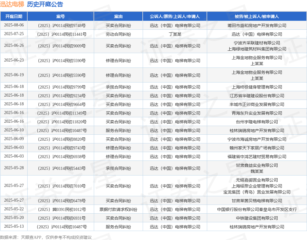Select the 历史开庭公告 heading
Image resolution: width=307 pixels, height=240 pixels.
[x=45, y=4]
